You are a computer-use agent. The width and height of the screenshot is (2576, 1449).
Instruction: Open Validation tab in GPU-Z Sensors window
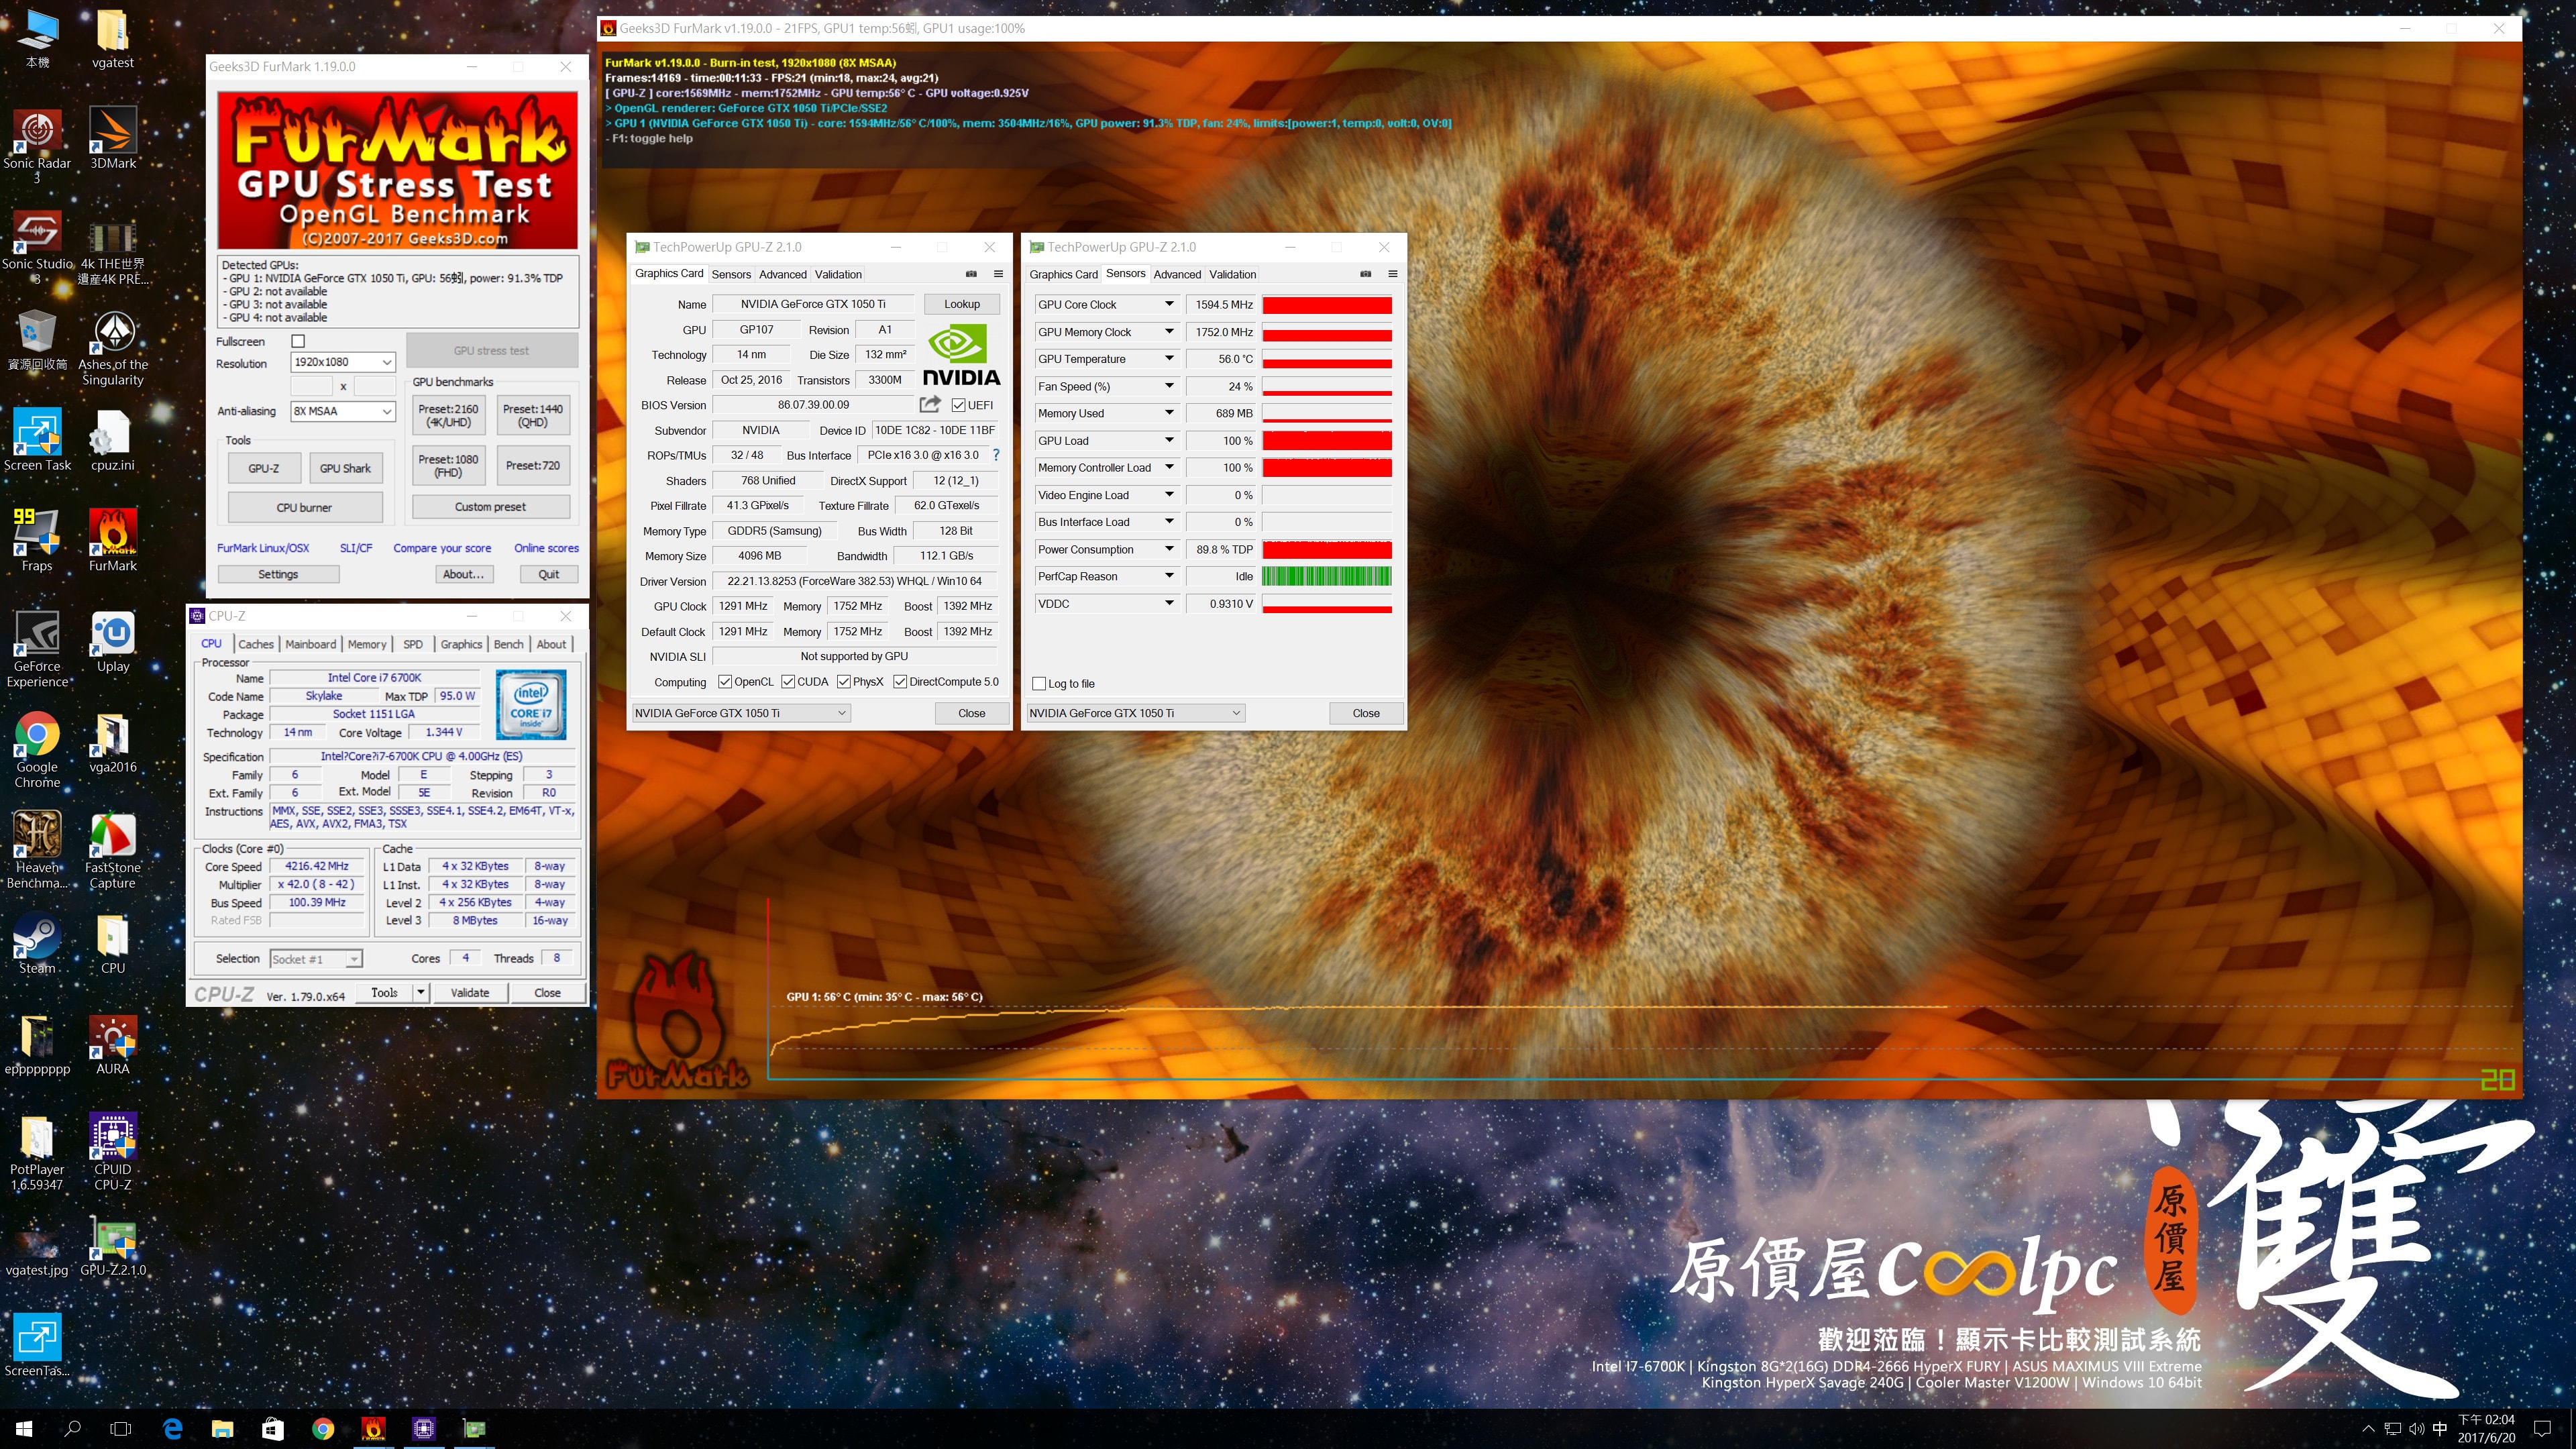click(x=1232, y=274)
